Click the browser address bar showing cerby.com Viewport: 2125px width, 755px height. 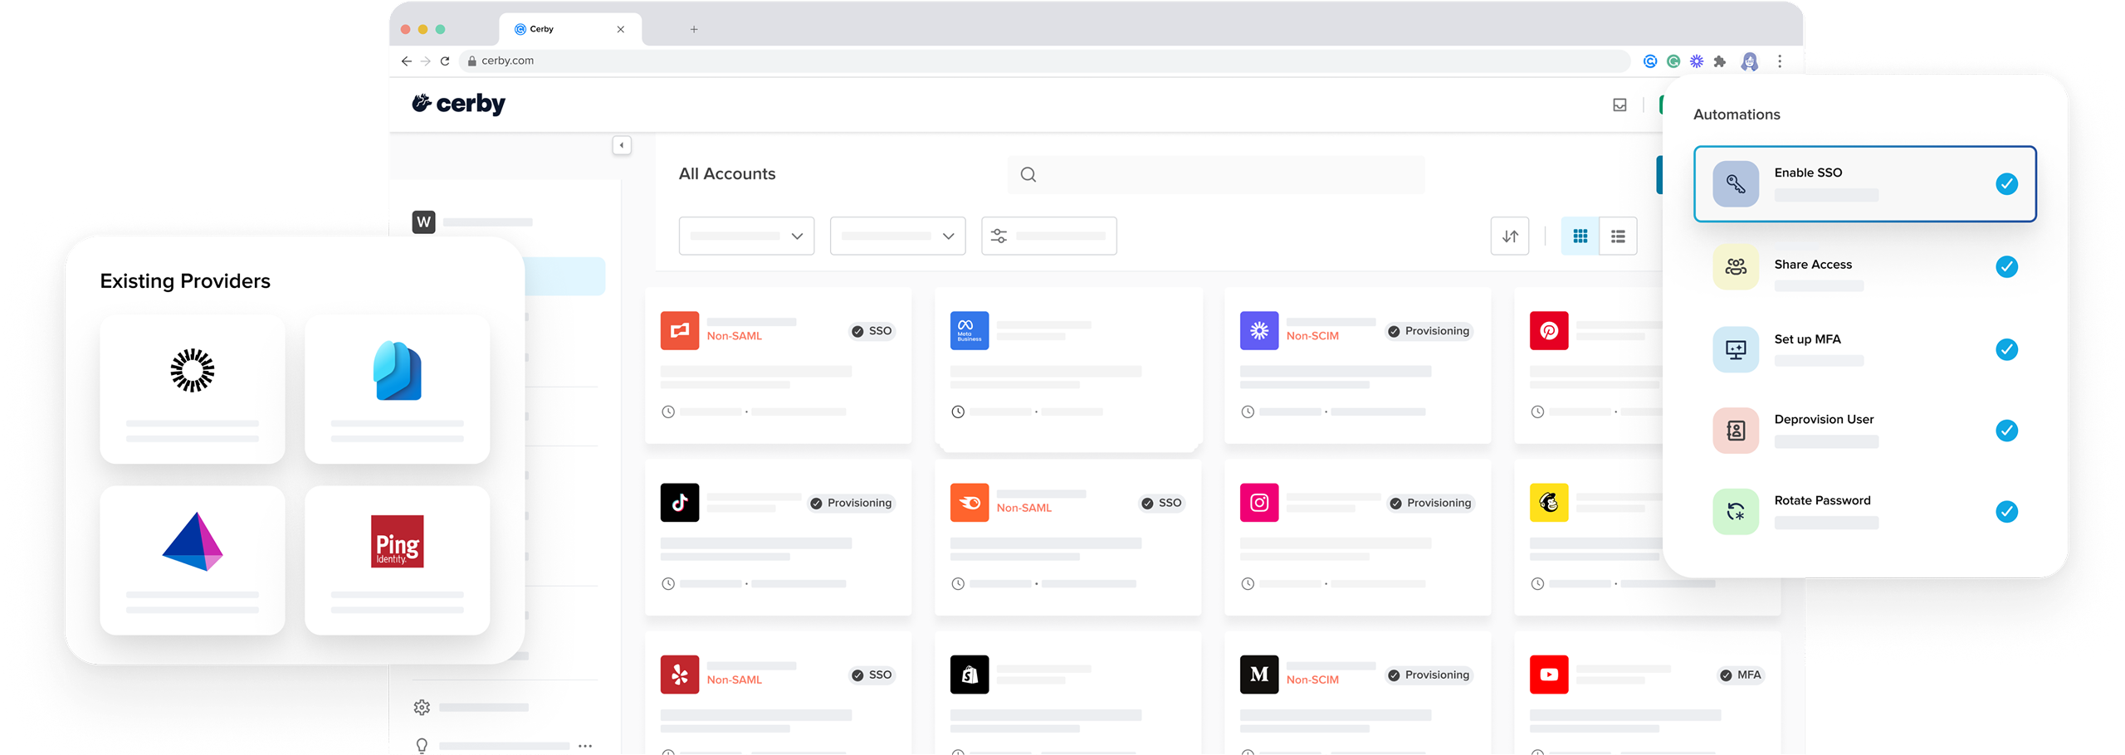[x=1044, y=61]
